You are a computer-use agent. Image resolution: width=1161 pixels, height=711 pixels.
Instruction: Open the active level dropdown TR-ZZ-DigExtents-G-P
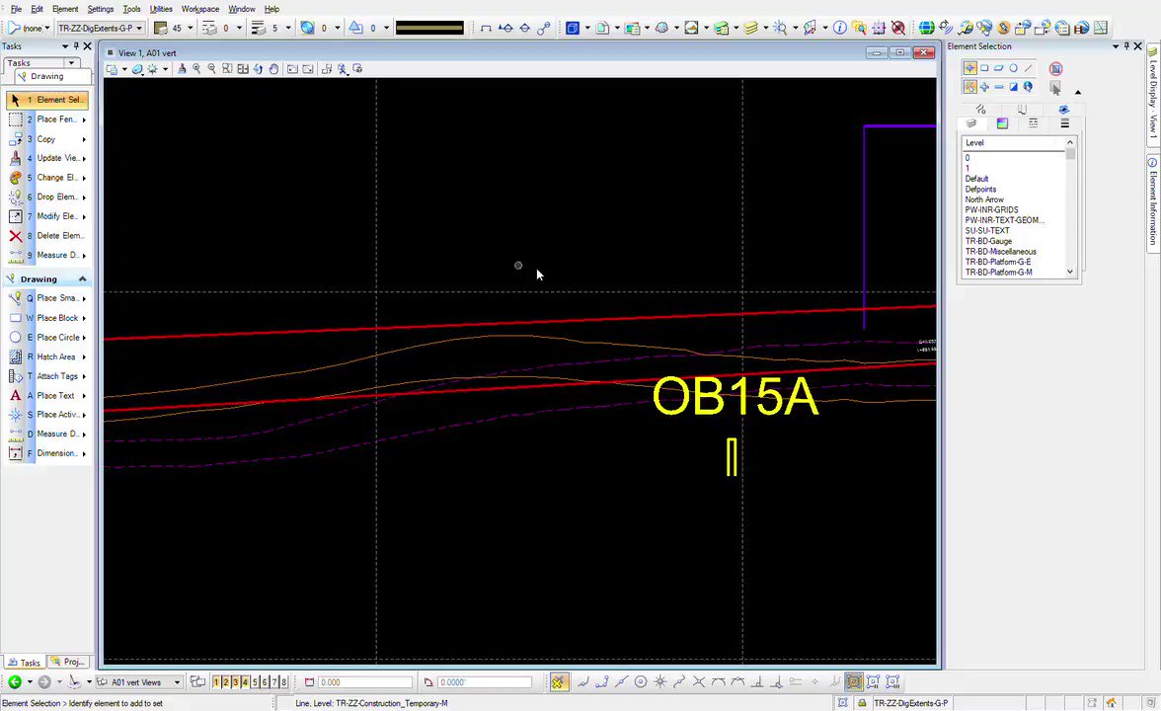[x=101, y=28]
